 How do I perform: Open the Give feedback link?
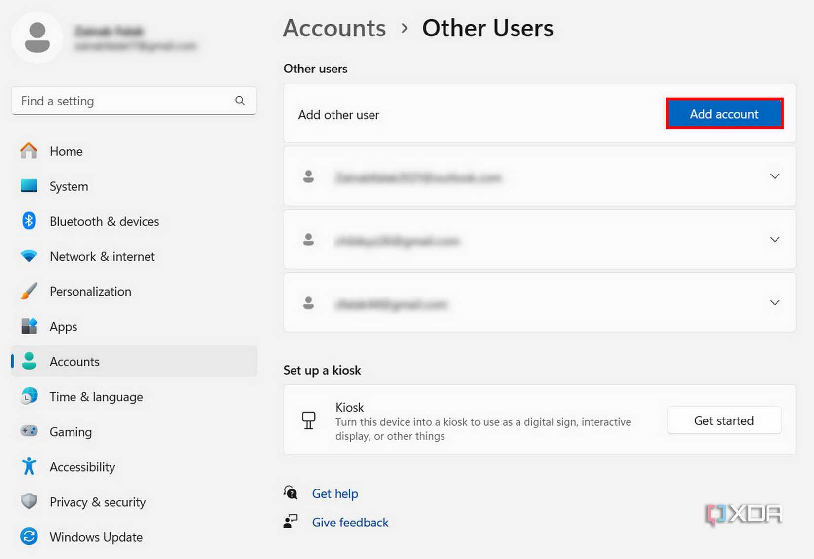click(350, 522)
